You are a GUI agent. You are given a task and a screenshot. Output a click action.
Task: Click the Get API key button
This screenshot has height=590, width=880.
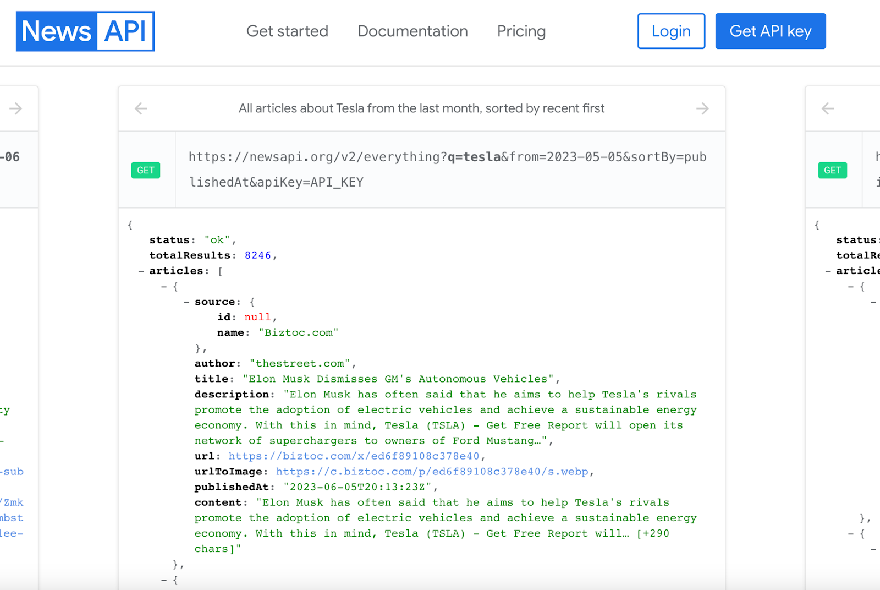click(x=771, y=31)
